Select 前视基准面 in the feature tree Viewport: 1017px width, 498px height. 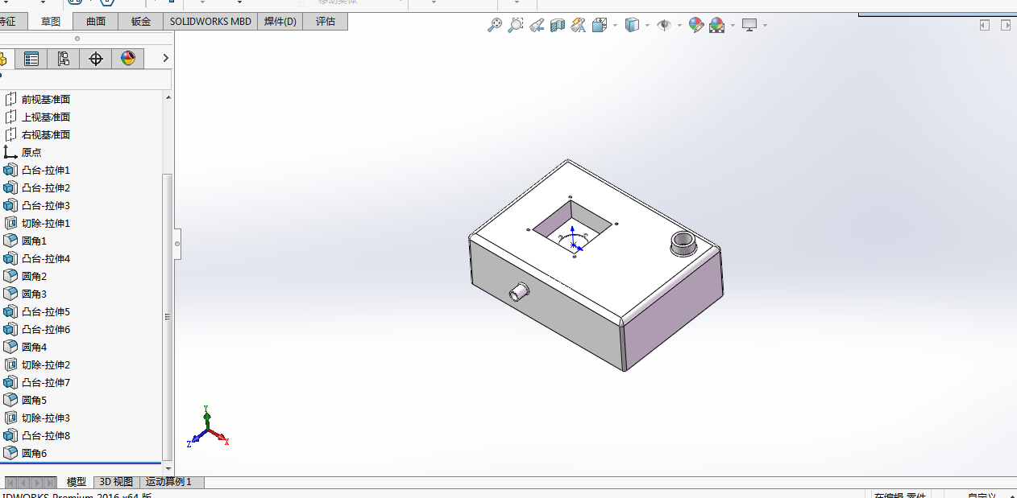coord(46,100)
